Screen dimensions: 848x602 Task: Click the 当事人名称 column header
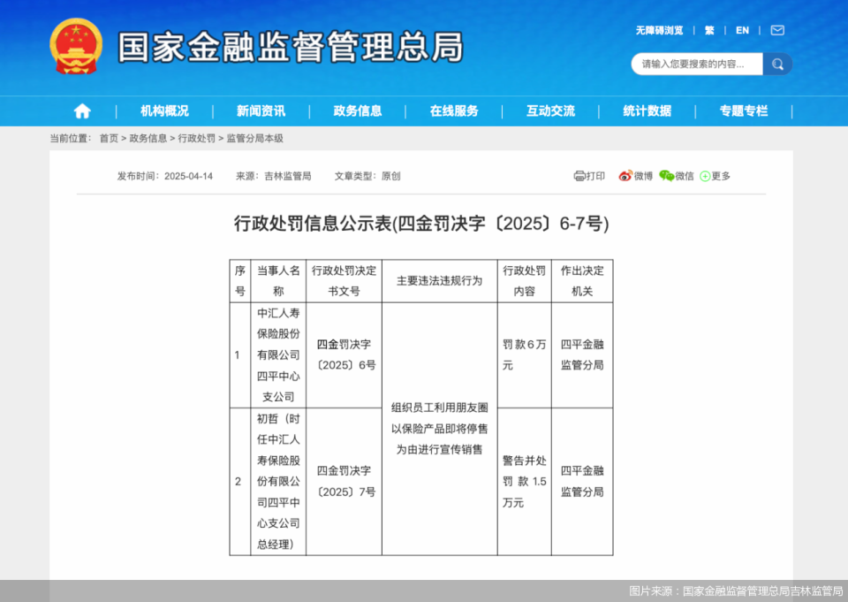pos(278,281)
